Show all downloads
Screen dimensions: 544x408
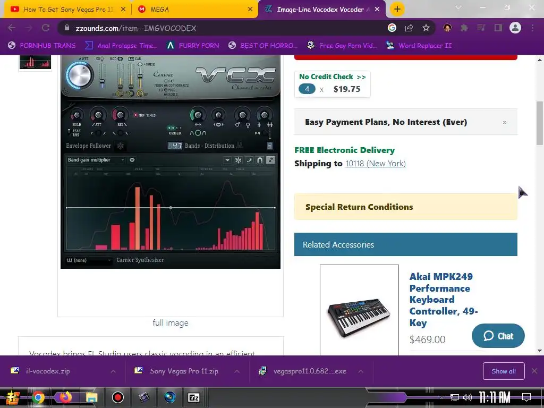(x=504, y=371)
